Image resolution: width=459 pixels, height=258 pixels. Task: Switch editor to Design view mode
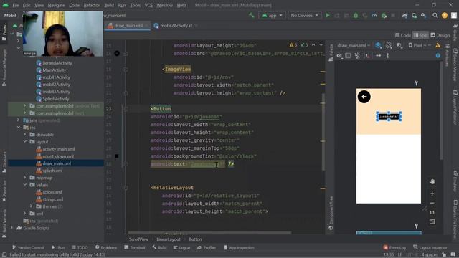coord(440,35)
